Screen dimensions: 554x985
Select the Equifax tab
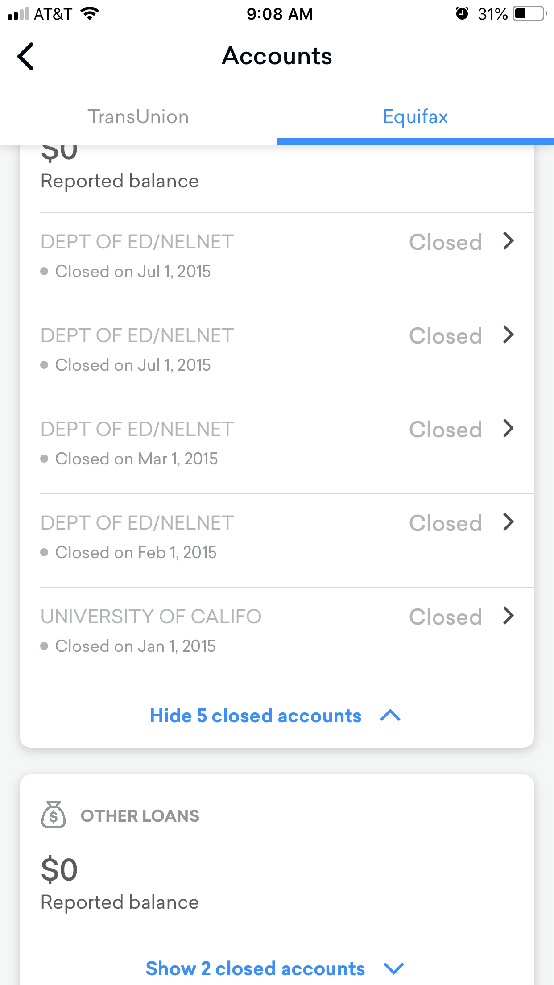pyautogui.click(x=415, y=117)
